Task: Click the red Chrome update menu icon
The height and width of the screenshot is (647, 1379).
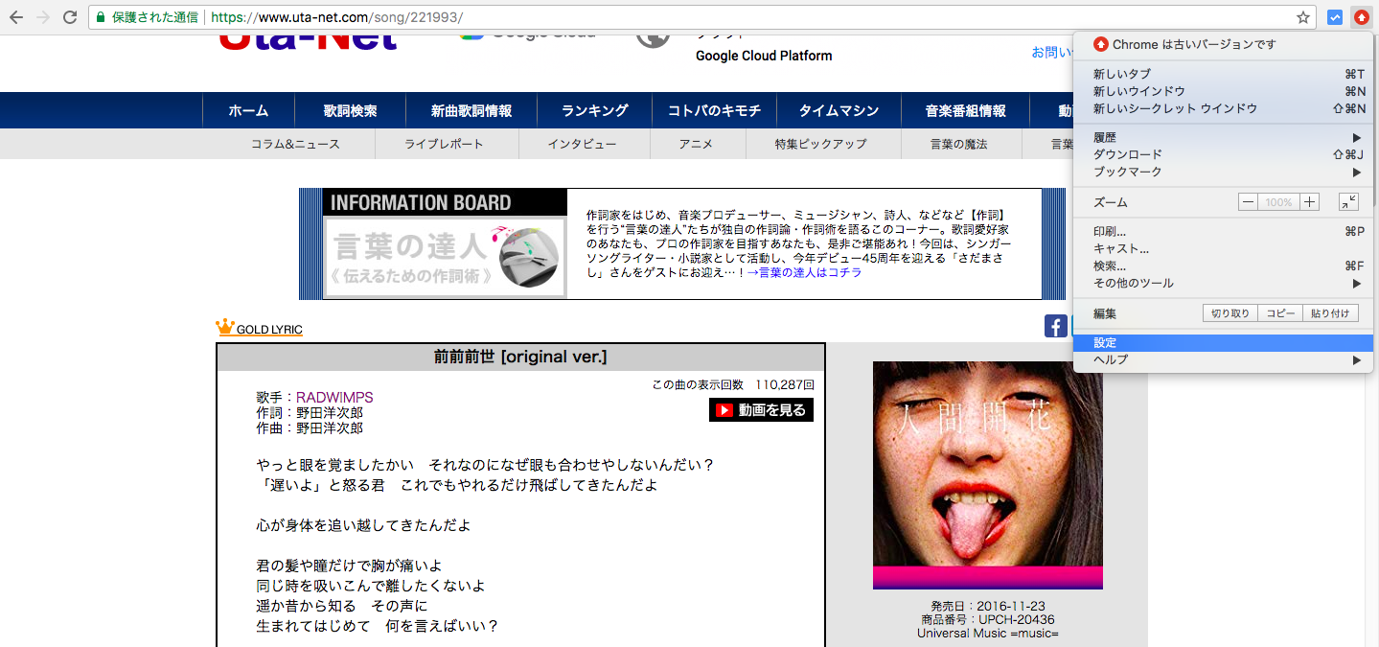Action: point(1361,17)
